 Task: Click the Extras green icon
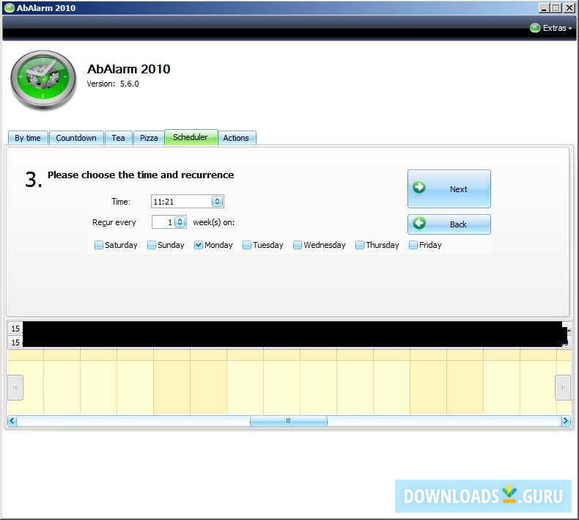[x=535, y=28]
